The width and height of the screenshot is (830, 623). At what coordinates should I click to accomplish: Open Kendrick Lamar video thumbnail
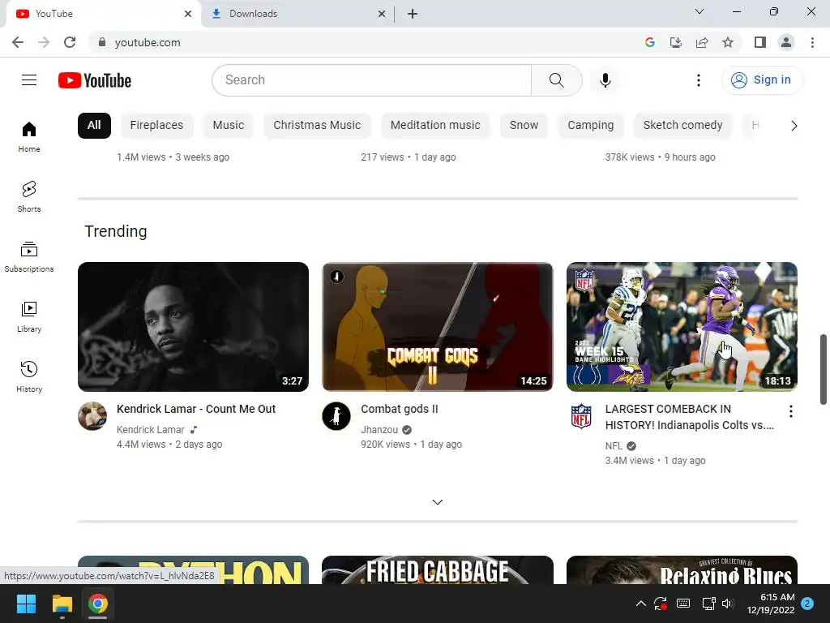coord(193,327)
